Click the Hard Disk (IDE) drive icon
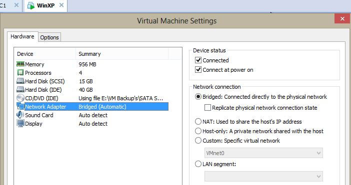This screenshot has width=351, height=185. click(20, 89)
